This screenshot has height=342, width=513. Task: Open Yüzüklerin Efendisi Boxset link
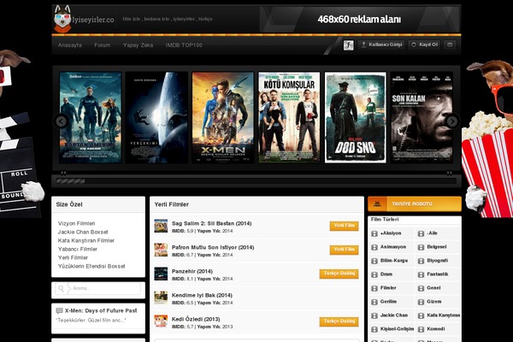pyautogui.click(x=91, y=266)
